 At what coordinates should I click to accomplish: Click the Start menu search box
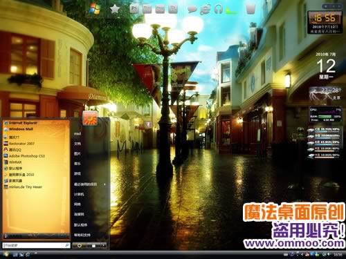pyautogui.click(x=36, y=245)
